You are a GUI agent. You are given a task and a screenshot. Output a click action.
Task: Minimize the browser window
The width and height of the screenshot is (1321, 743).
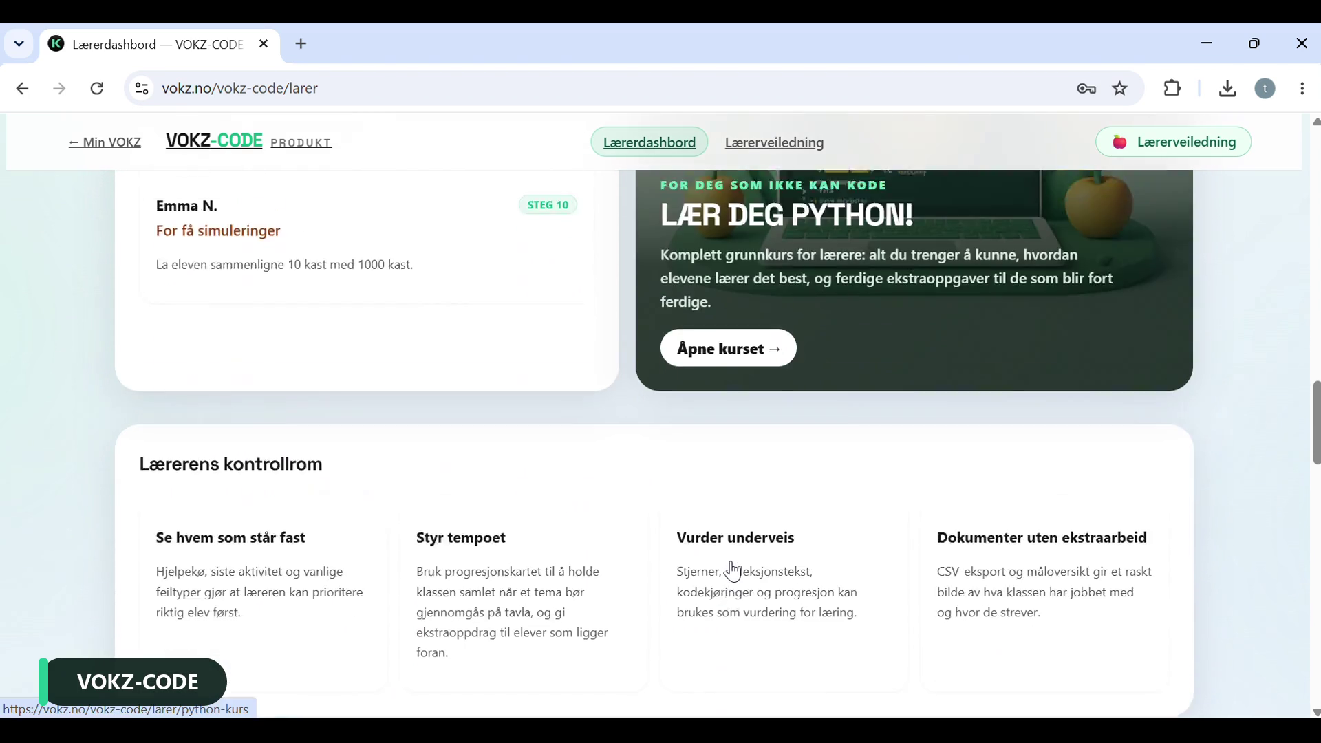1207,44
